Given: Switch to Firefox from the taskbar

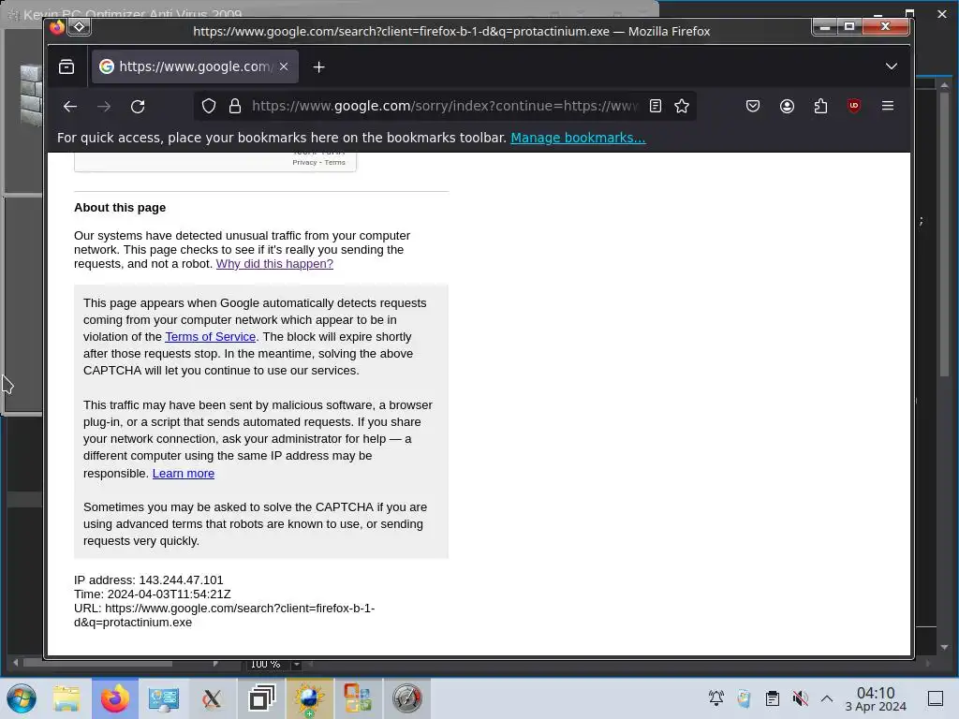Looking at the screenshot, I should [x=115, y=698].
